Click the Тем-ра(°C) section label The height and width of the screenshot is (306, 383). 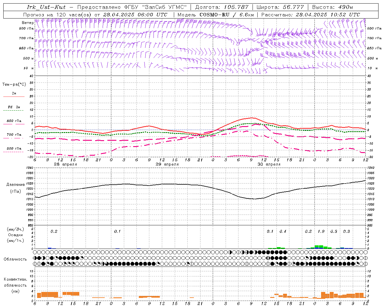pos(14,85)
